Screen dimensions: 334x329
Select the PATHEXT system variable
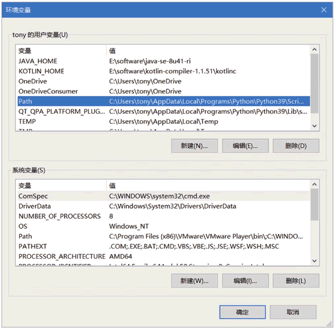tap(164, 246)
